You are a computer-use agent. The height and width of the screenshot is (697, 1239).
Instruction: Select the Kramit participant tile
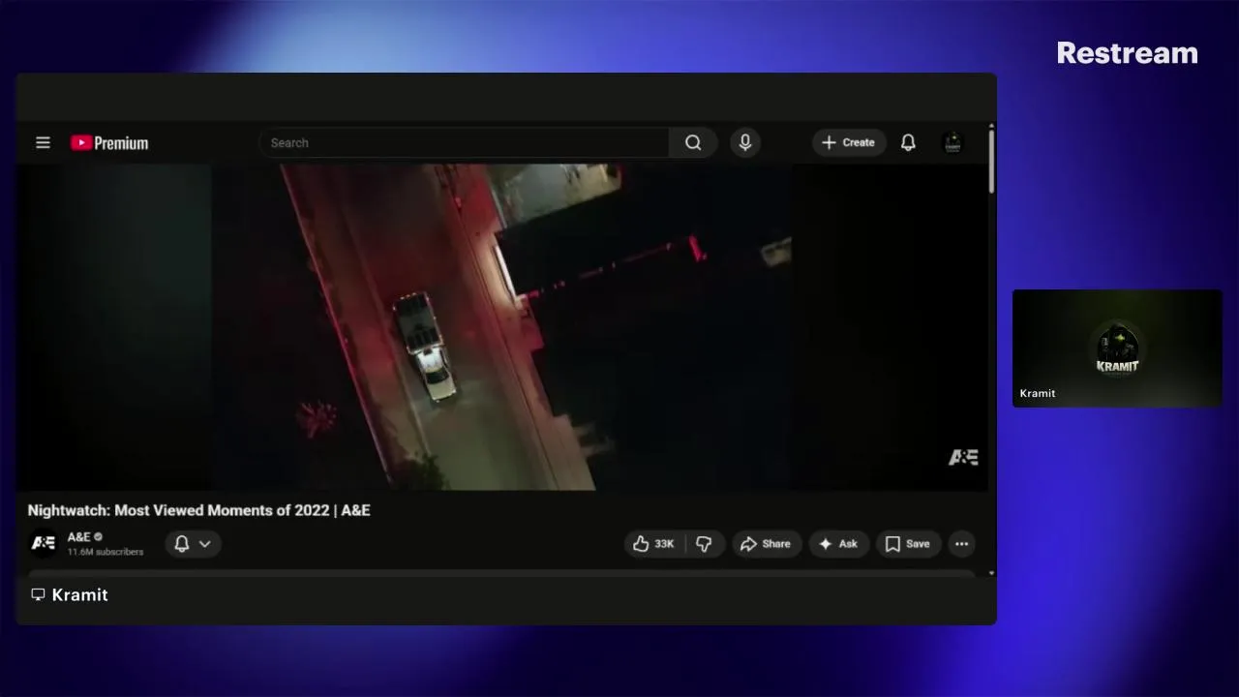pyautogui.click(x=1117, y=348)
